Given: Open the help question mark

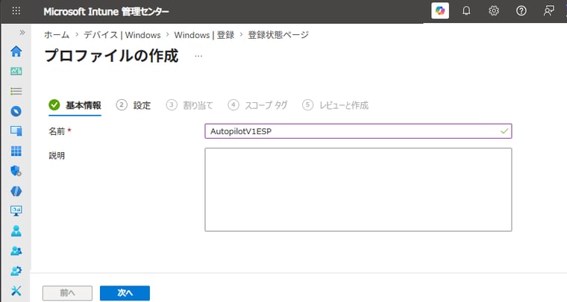Looking at the screenshot, I should click(x=521, y=11).
